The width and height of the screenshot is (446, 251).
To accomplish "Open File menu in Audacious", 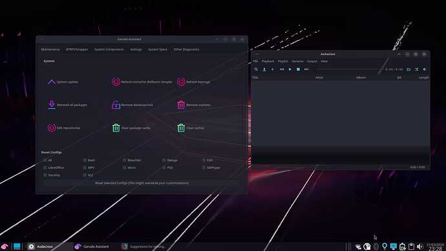I will point(255,61).
